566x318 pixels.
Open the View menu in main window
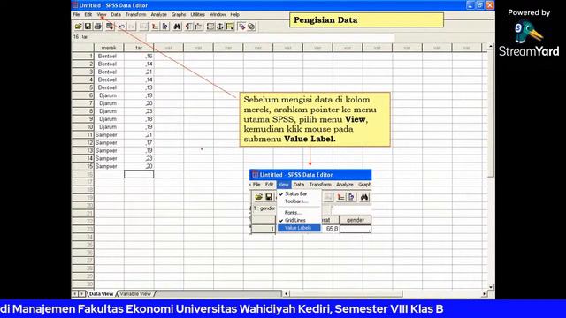102,14
